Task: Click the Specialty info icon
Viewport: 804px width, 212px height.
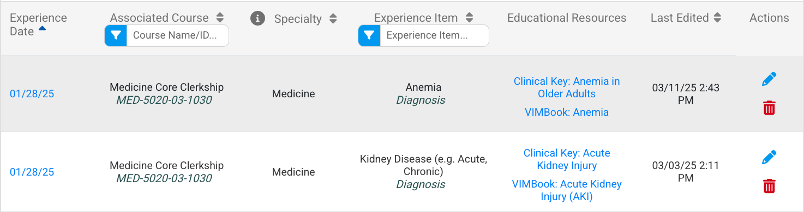Action: coord(257,18)
